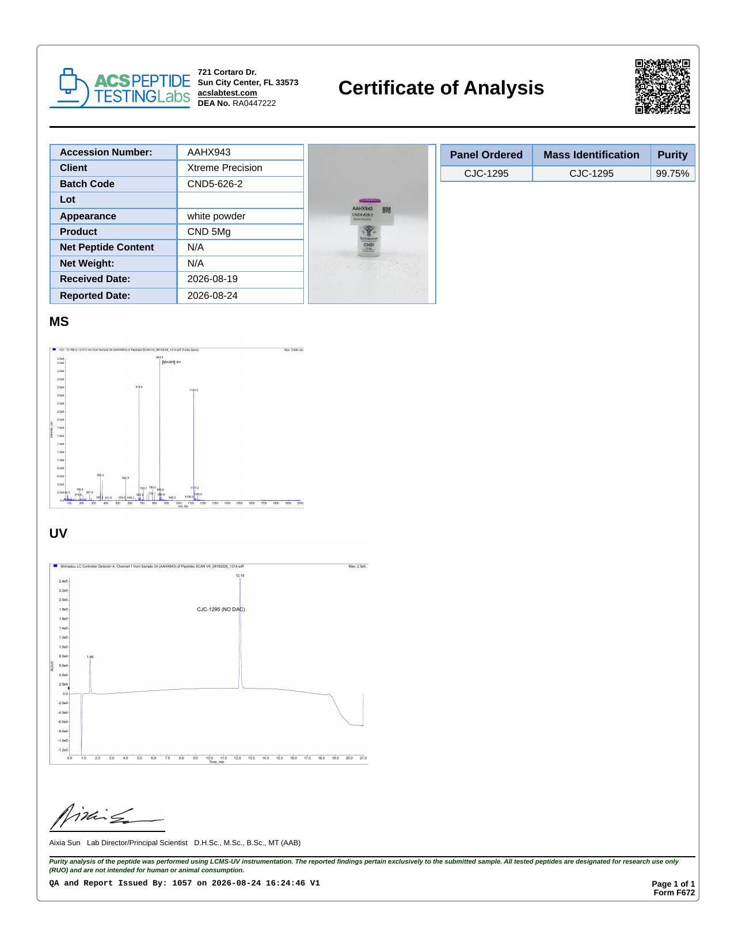Click N/A beside Net Peptide Content

pyautogui.click(x=195, y=247)
